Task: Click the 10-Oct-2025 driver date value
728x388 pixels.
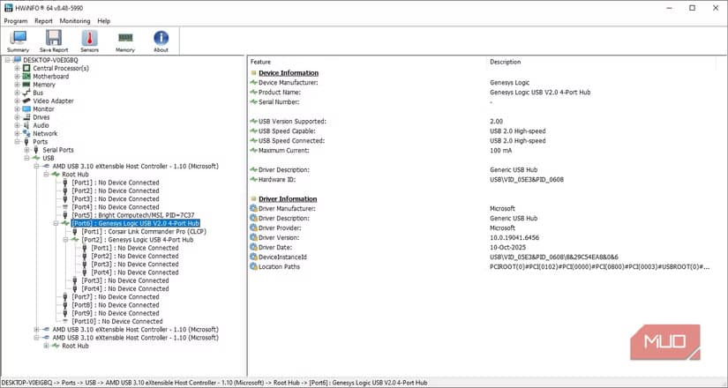Action: pyautogui.click(x=508, y=248)
